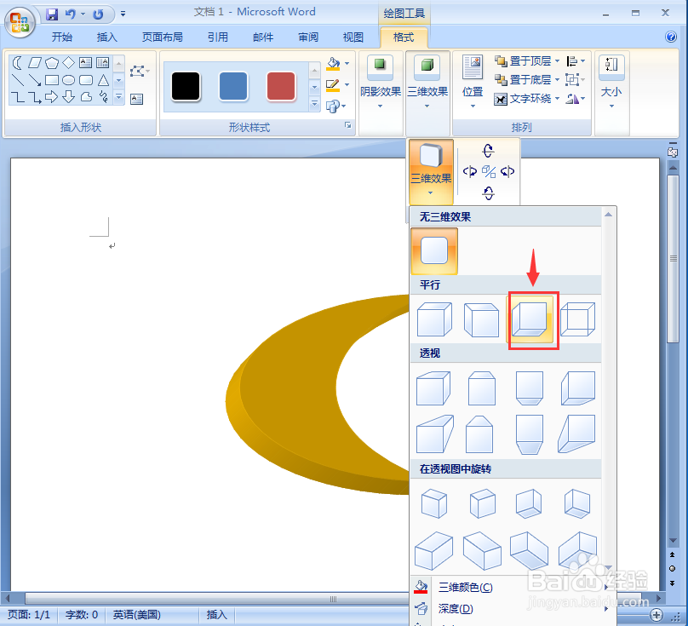The width and height of the screenshot is (688, 626).
Task: Select the diamond shape
Action: 68,63
